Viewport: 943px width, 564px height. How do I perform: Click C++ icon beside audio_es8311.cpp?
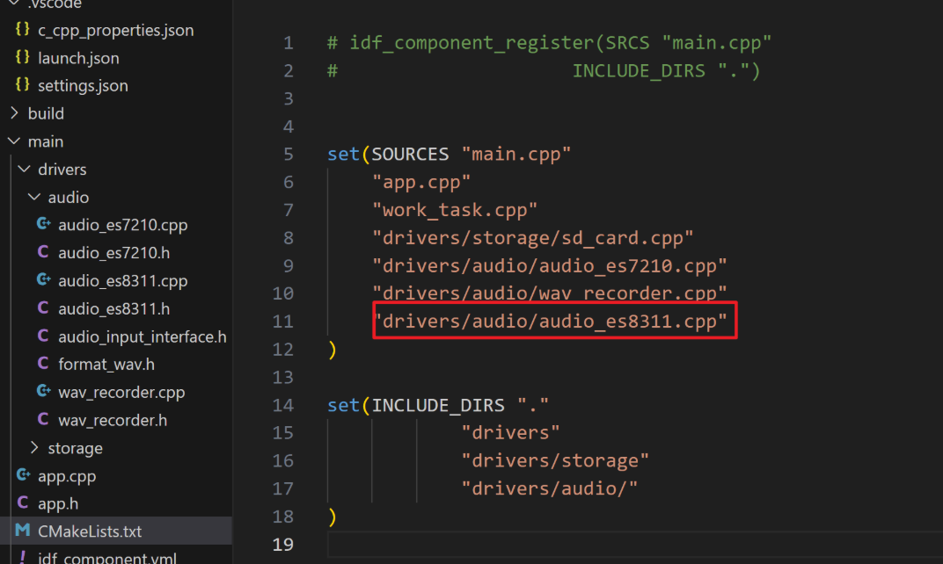tap(43, 280)
